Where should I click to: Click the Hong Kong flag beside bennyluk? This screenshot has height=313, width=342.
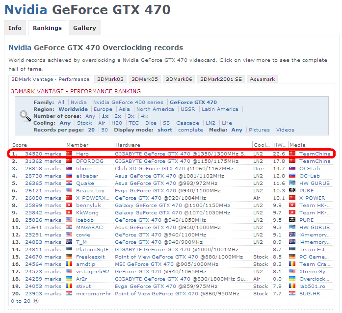click(69, 205)
